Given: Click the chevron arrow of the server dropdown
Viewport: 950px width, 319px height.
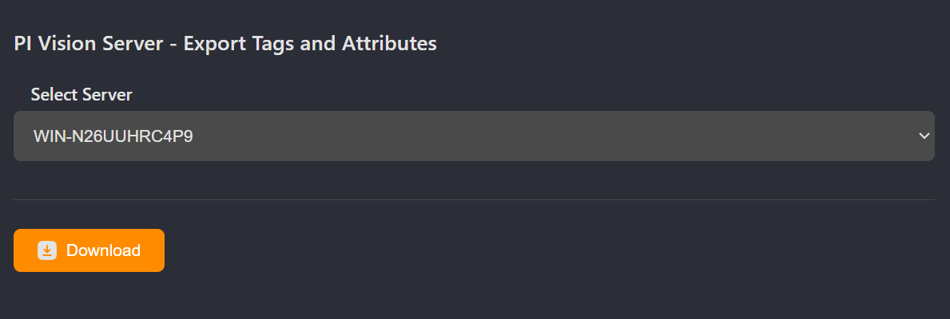Looking at the screenshot, I should point(924,136).
